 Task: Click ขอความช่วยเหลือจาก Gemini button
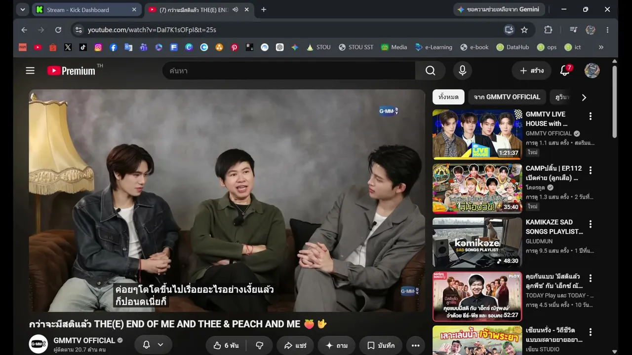click(x=499, y=9)
